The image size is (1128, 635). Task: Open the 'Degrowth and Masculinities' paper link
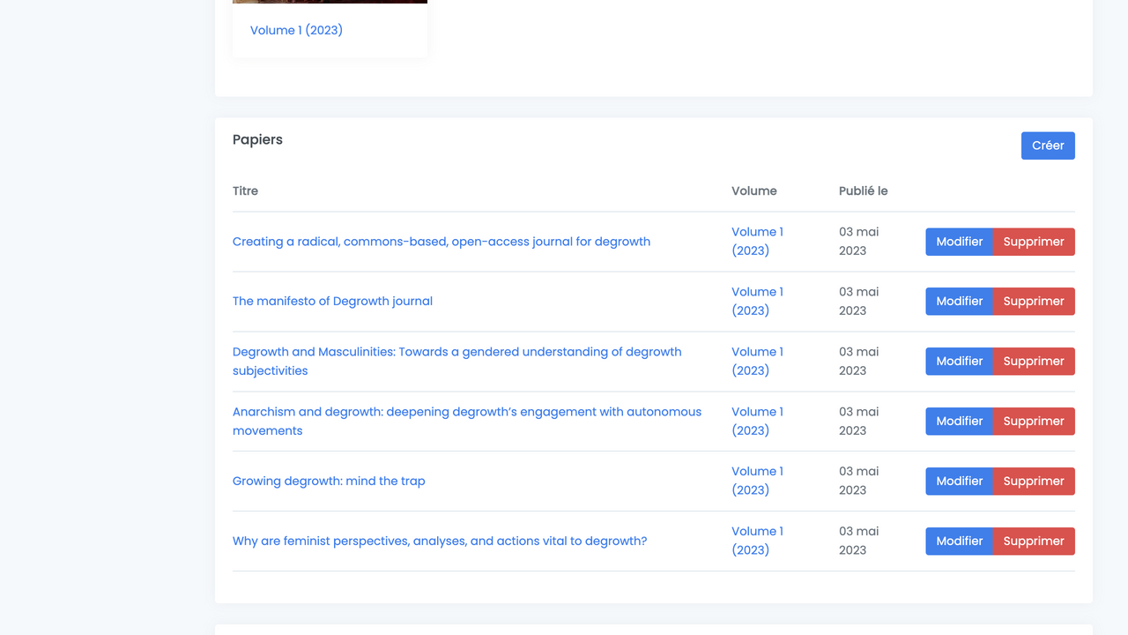[456, 353]
